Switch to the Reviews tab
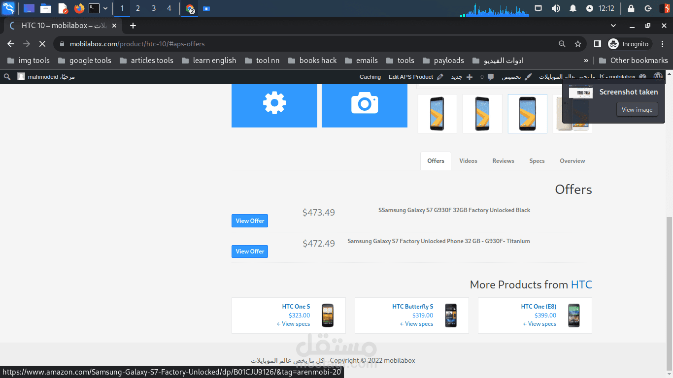 503,161
